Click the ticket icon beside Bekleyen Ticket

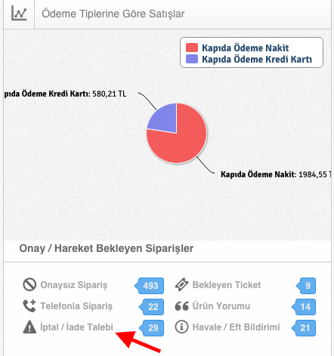click(181, 285)
